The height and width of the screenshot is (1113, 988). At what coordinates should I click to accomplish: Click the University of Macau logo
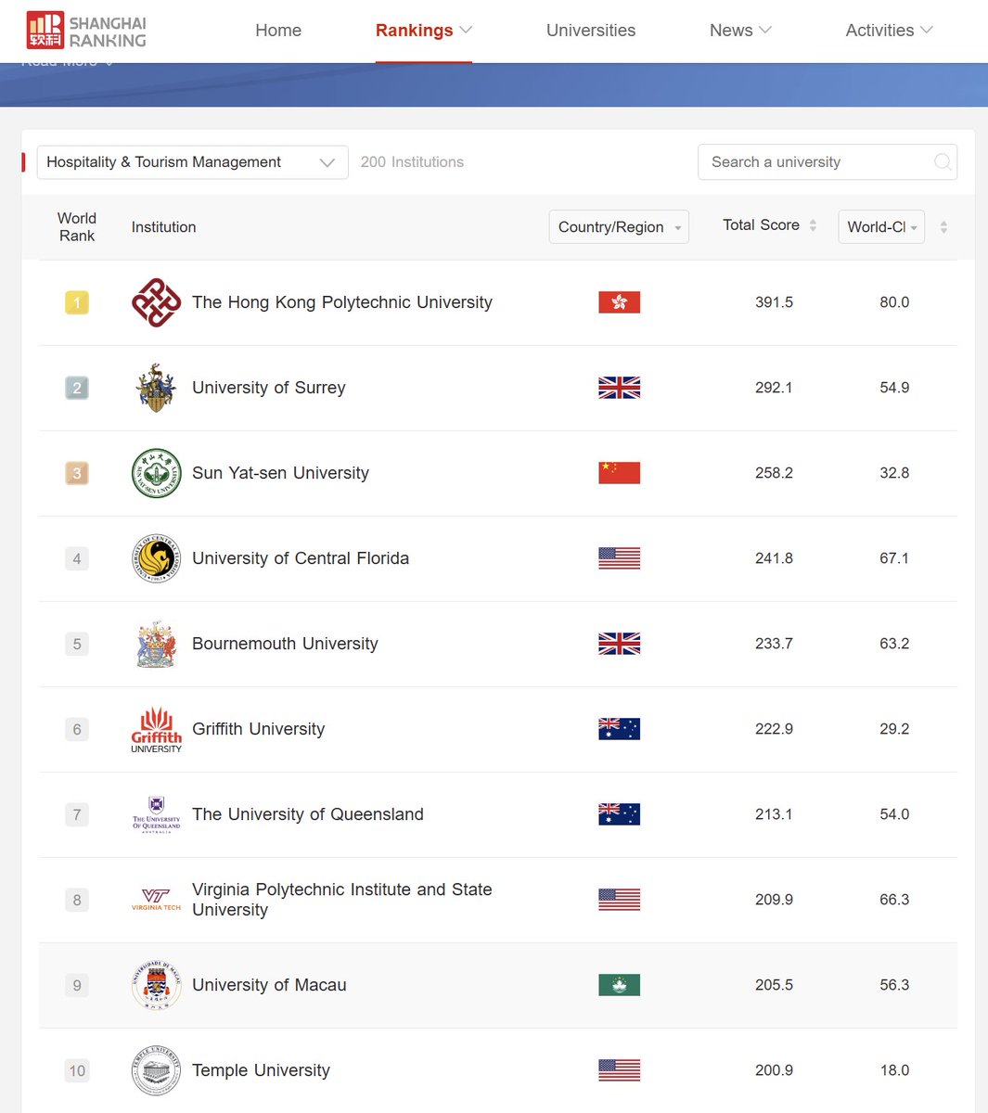[x=156, y=985]
